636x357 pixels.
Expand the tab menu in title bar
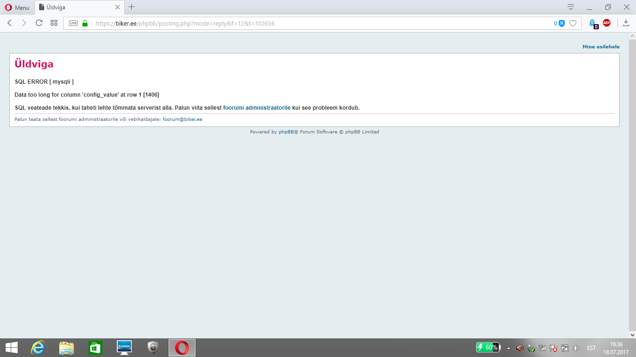(571, 7)
